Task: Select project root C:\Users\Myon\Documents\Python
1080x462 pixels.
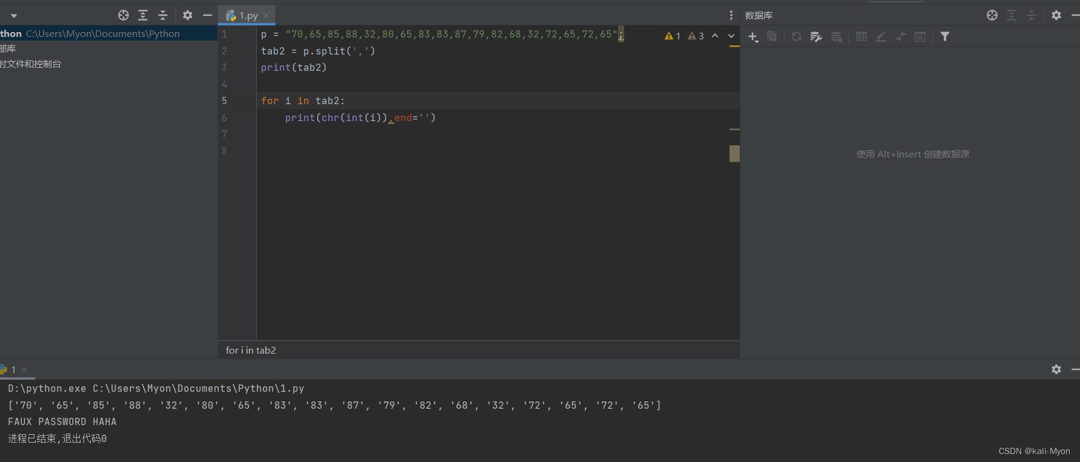Action: [x=108, y=33]
